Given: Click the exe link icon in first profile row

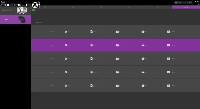Looking at the screenshot, I should (x=169, y=31).
